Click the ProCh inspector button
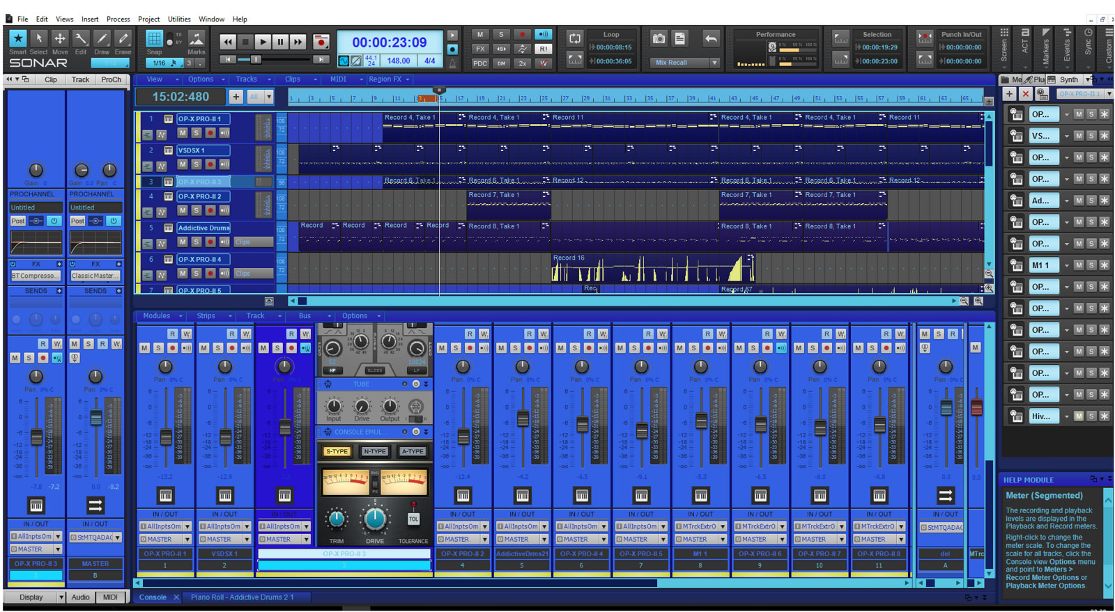This screenshot has width=1115, height=612. click(111, 79)
